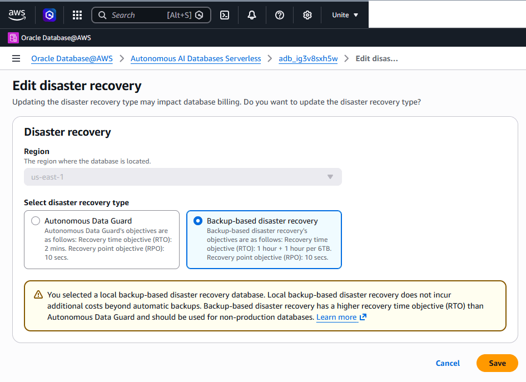Screen dimensions: 526x382
Task: Open the help question-mark icon
Action: pos(280,15)
